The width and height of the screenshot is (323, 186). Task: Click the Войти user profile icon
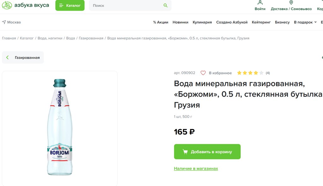260,3
